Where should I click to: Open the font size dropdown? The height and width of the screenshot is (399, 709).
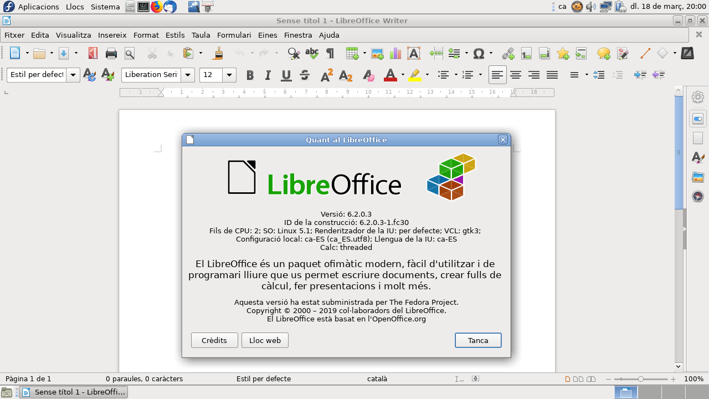[229, 75]
